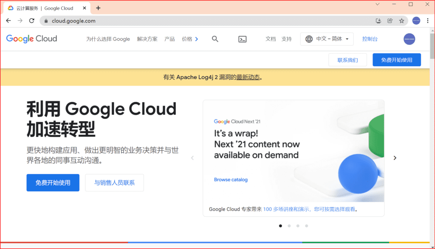The image size is (435, 249).
Task: Open the 中文 – 简体 language dropdown
Action: (327, 39)
